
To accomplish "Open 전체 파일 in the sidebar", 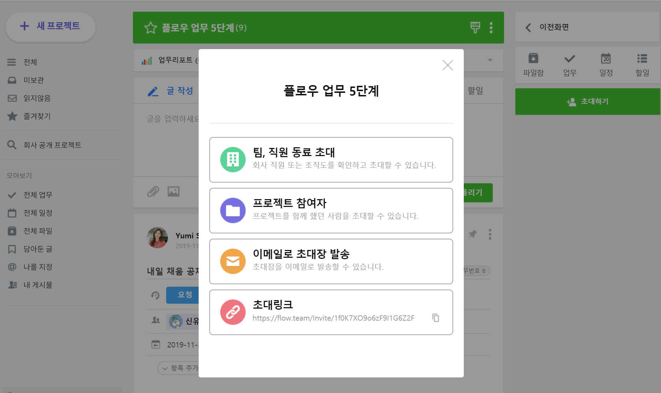I will tap(38, 231).
